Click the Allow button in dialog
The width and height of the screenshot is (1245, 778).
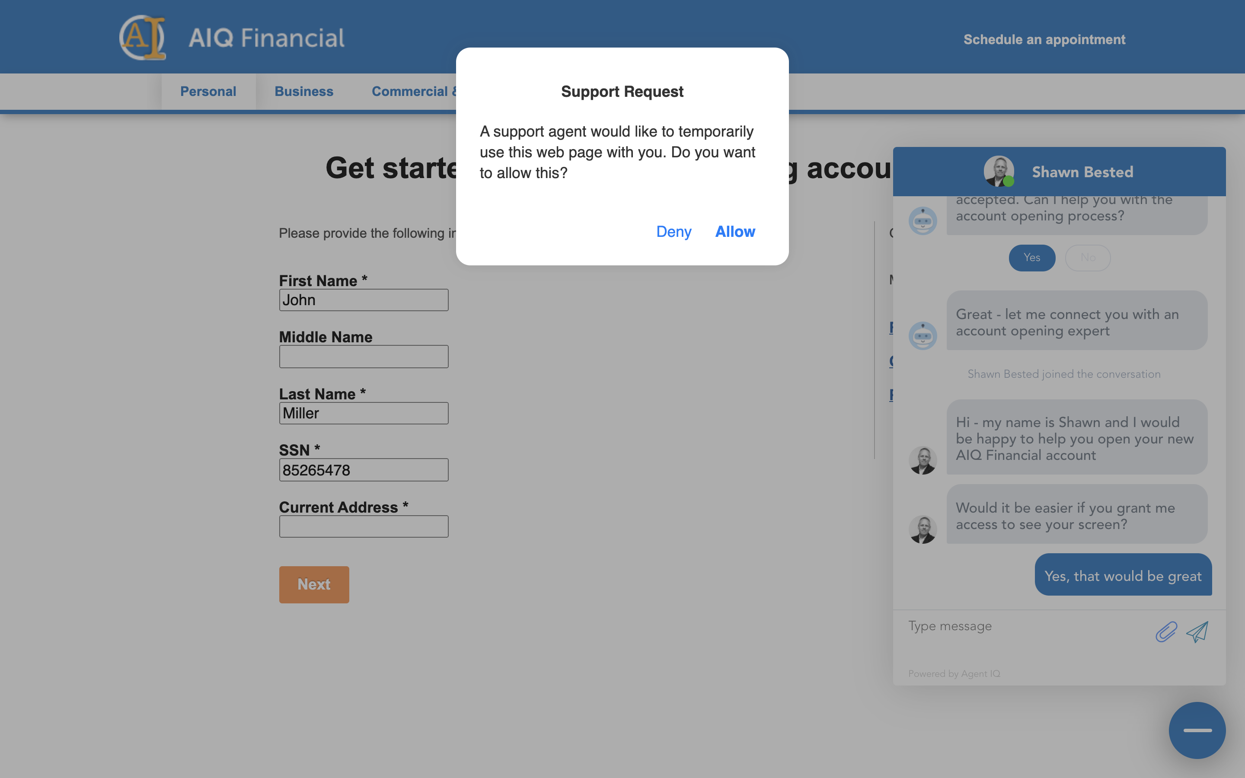735,231
